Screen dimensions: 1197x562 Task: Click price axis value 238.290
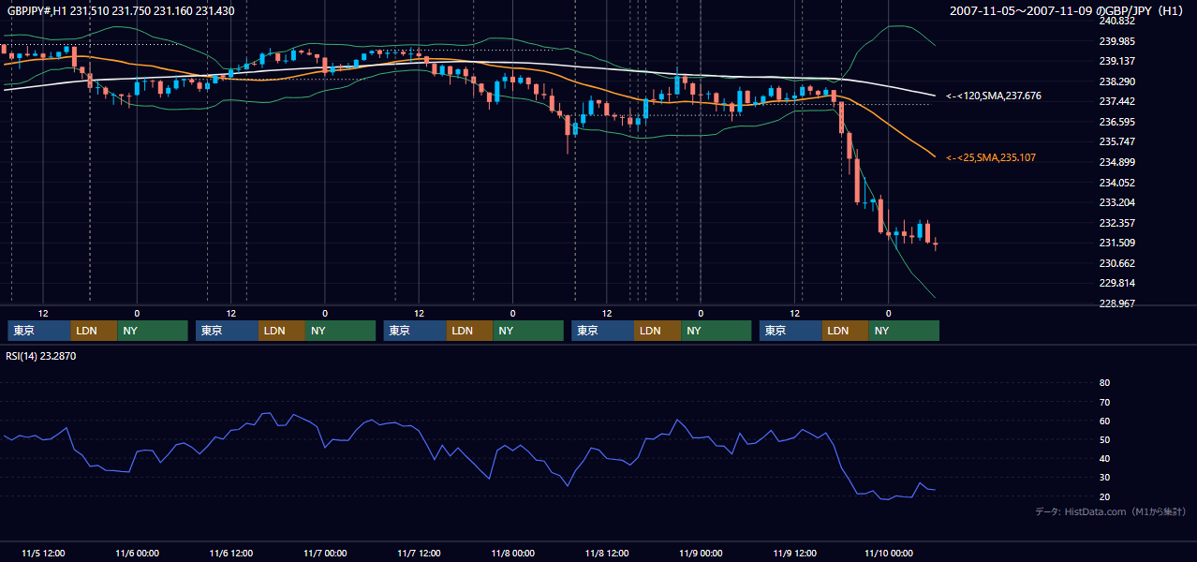(1116, 81)
